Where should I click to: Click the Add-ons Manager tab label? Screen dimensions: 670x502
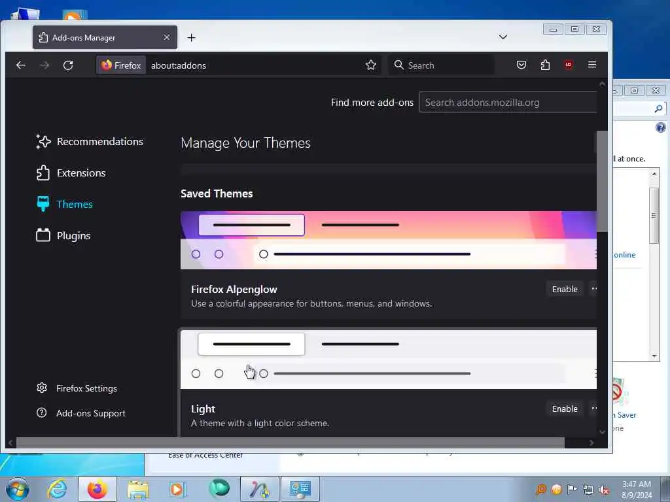tap(84, 37)
